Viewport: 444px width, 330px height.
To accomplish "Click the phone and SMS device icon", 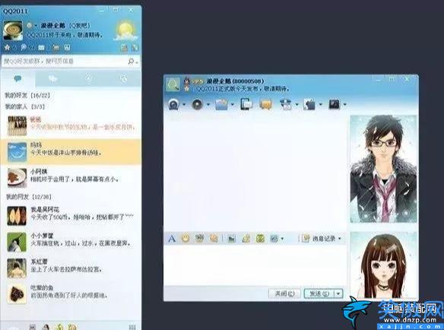I will [246, 104].
